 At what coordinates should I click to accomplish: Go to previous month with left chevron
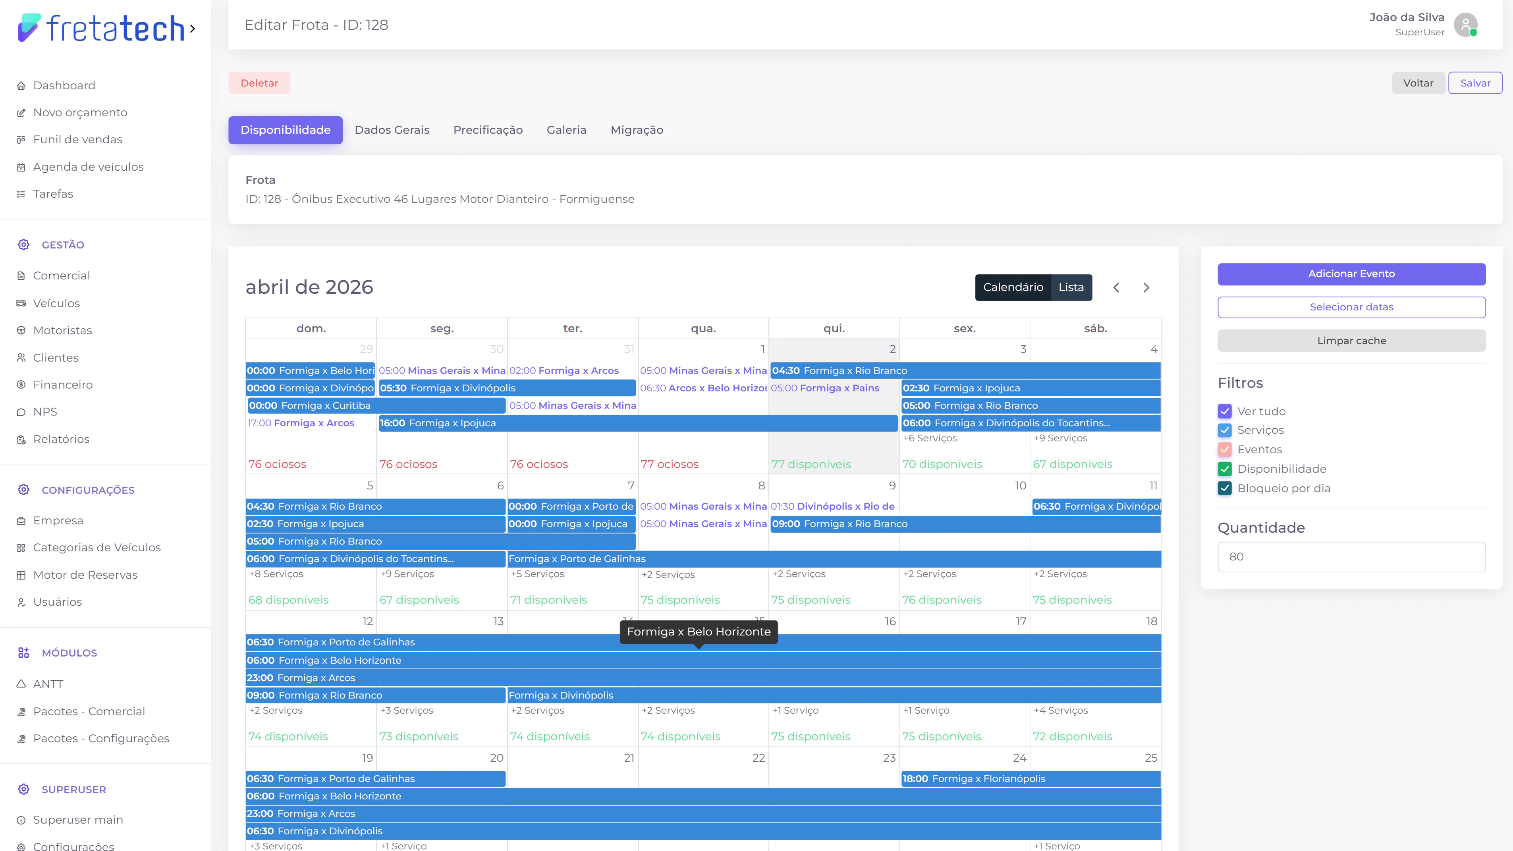[1116, 288]
